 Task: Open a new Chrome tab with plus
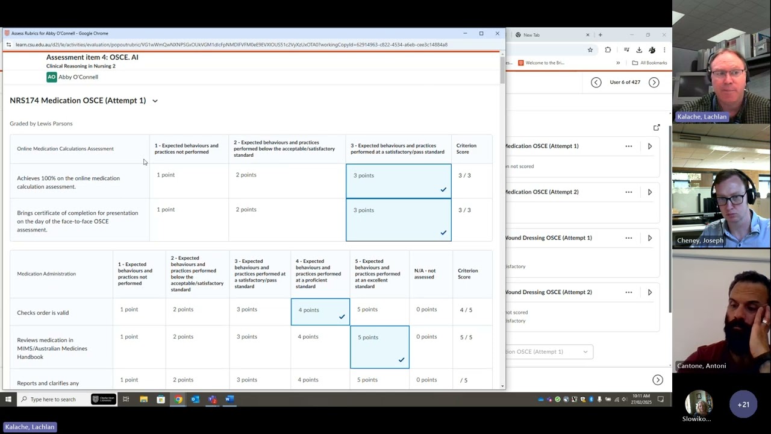[x=600, y=35]
